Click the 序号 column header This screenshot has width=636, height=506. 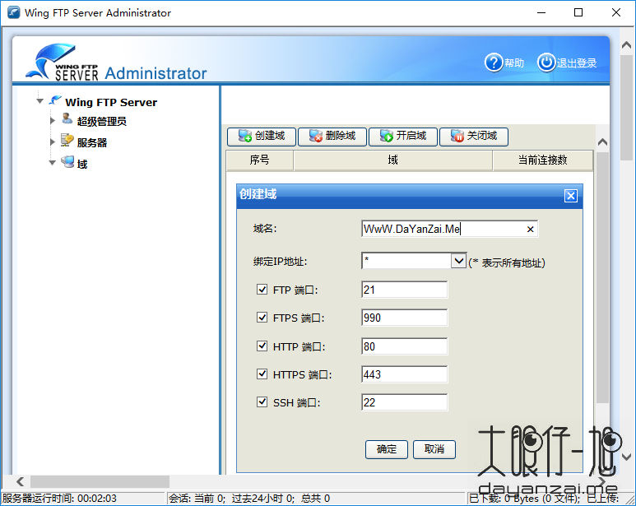tap(260, 160)
